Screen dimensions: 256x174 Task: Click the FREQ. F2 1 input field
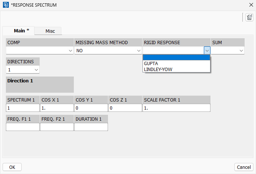tap(57, 127)
